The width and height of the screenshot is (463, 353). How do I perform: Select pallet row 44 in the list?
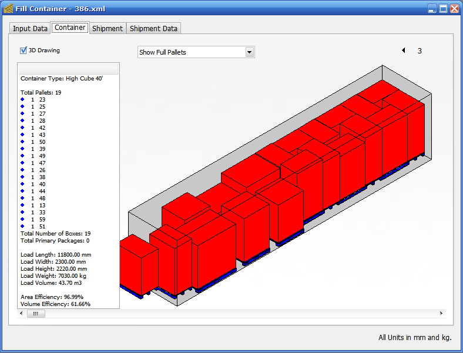(33, 191)
